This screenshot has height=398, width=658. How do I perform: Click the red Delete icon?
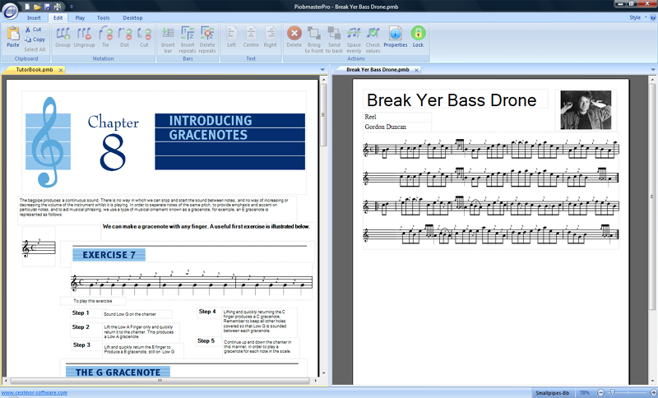point(294,36)
